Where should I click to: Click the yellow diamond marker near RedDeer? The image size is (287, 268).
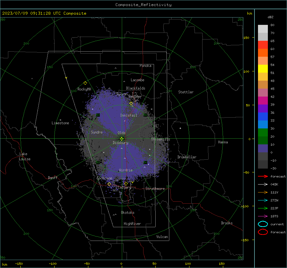pyautogui.click(x=131, y=104)
